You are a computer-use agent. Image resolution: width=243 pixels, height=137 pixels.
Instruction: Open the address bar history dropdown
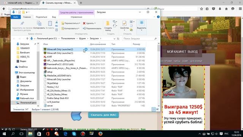click(x=114, y=38)
